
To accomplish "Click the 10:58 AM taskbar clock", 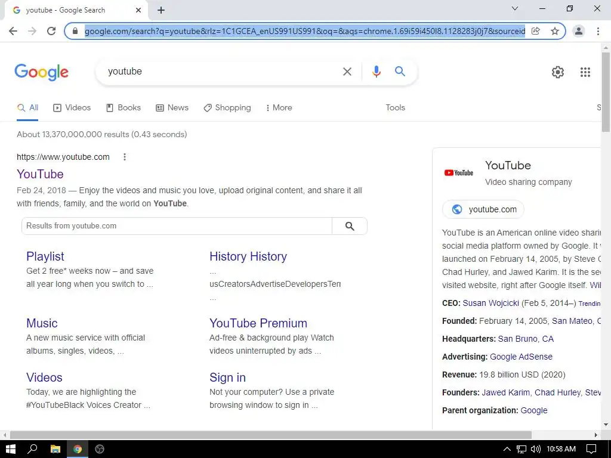I will point(561,449).
